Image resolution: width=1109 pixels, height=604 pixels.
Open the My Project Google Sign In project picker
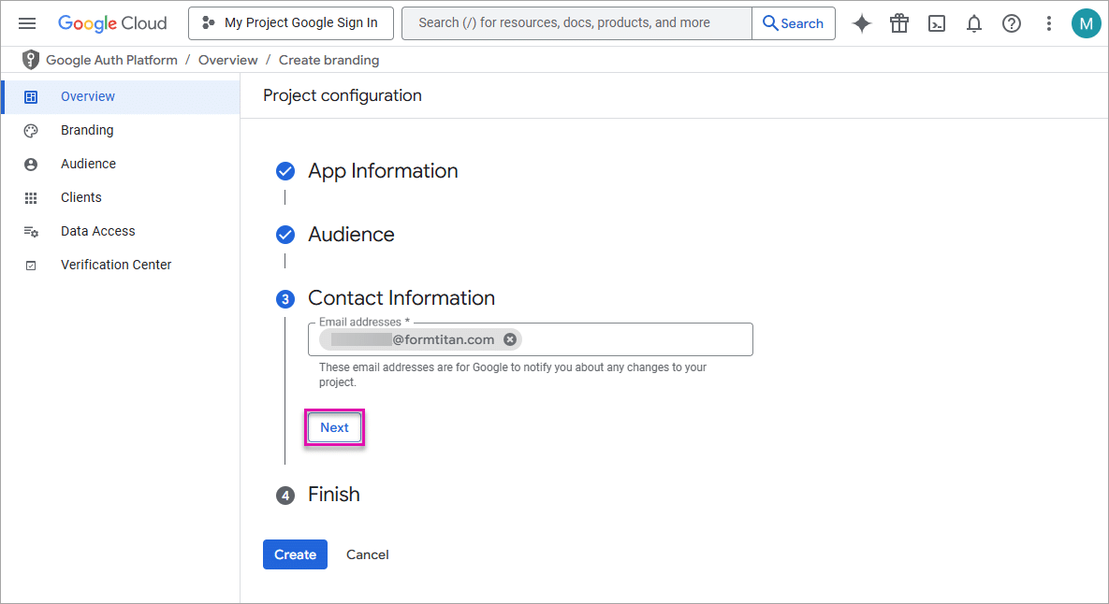tap(290, 22)
